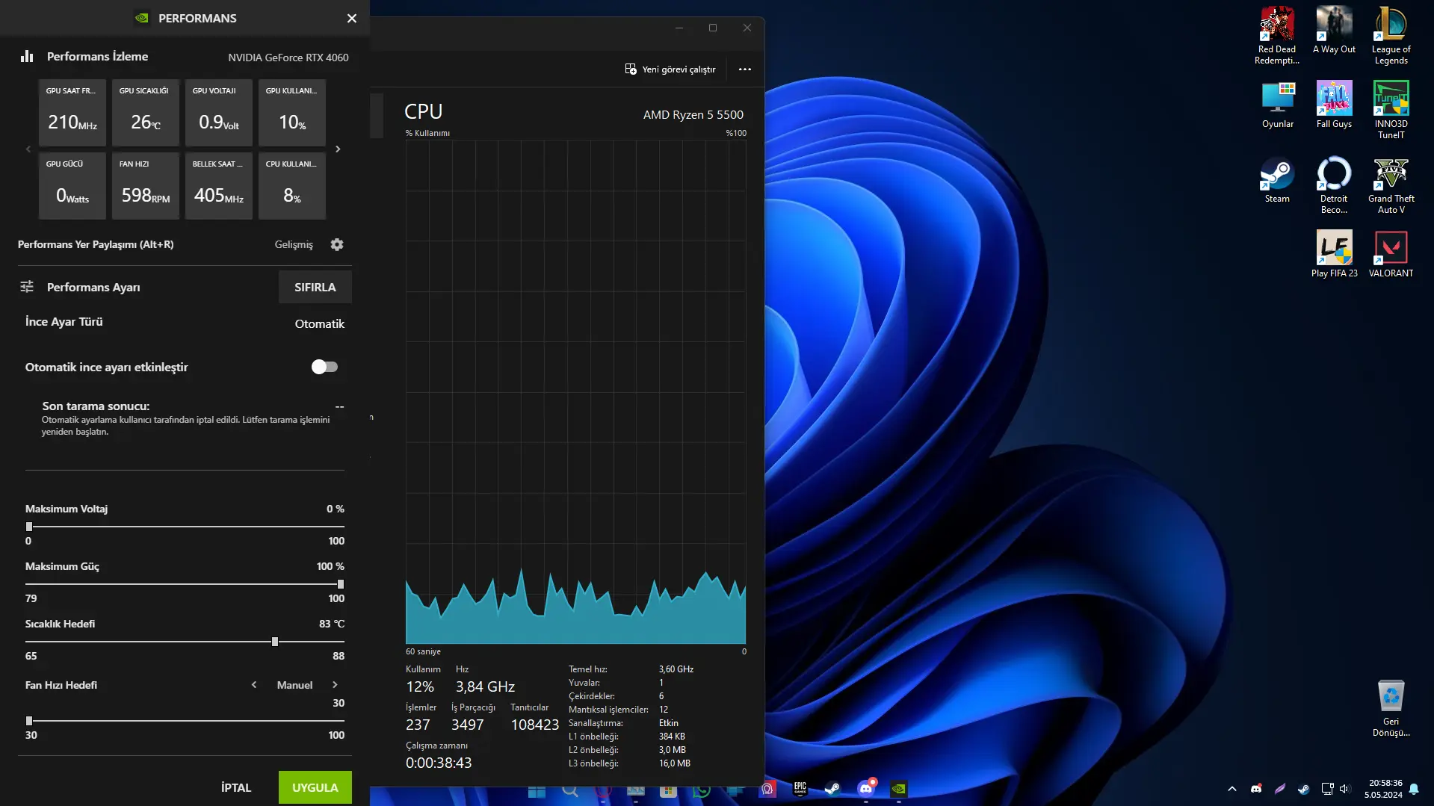Open the Oyunlar desktop icon
This screenshot has width=1434, height=806.
pos(1277,105)
